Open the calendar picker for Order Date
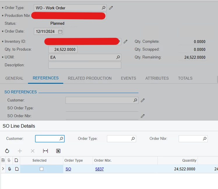 [60, 31]
